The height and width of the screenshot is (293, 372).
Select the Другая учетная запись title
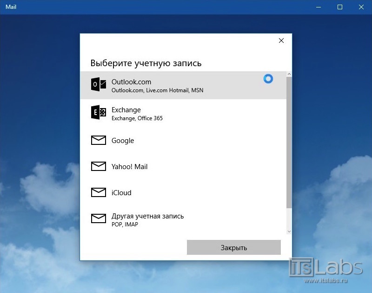tap(147, 216)
